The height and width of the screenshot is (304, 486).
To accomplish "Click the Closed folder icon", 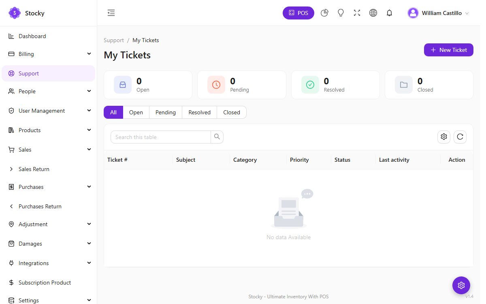I will 404,85.
